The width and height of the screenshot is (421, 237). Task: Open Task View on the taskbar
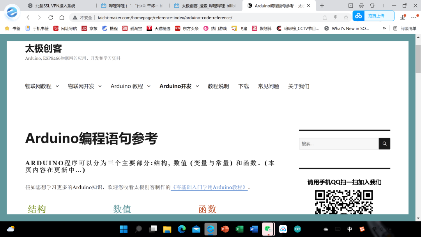click(x=153, y=229)
